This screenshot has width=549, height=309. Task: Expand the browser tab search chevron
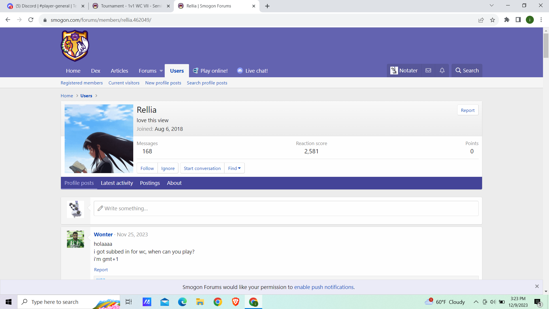(x=492, y=5)
